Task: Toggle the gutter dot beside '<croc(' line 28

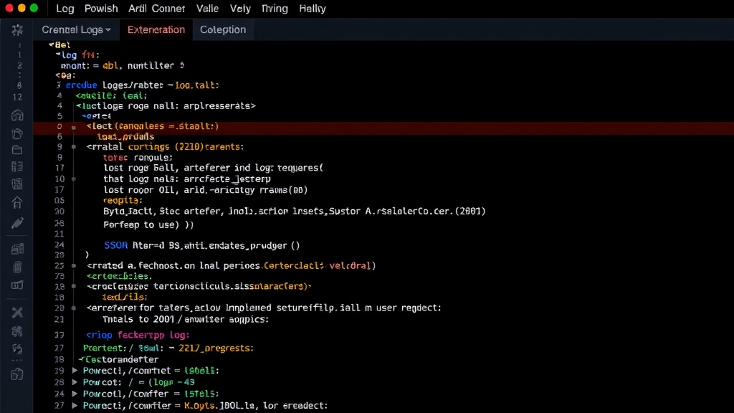Action: click(74, 286)
